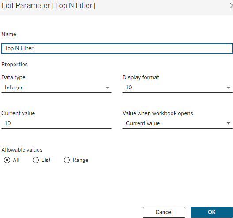Close the Edit Parameter dialog
Viewport: 233px width, 218px height.
pos(231,6)
